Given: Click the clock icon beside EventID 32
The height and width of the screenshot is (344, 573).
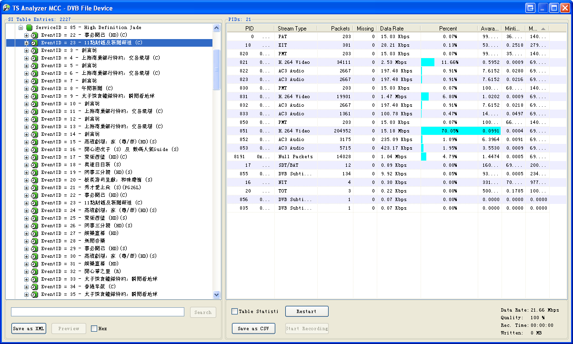Looking at the screenshot, I should point(34,272).
